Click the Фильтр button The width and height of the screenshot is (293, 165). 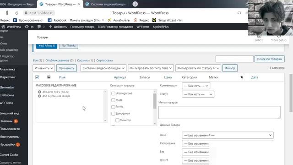coord(230,68)
